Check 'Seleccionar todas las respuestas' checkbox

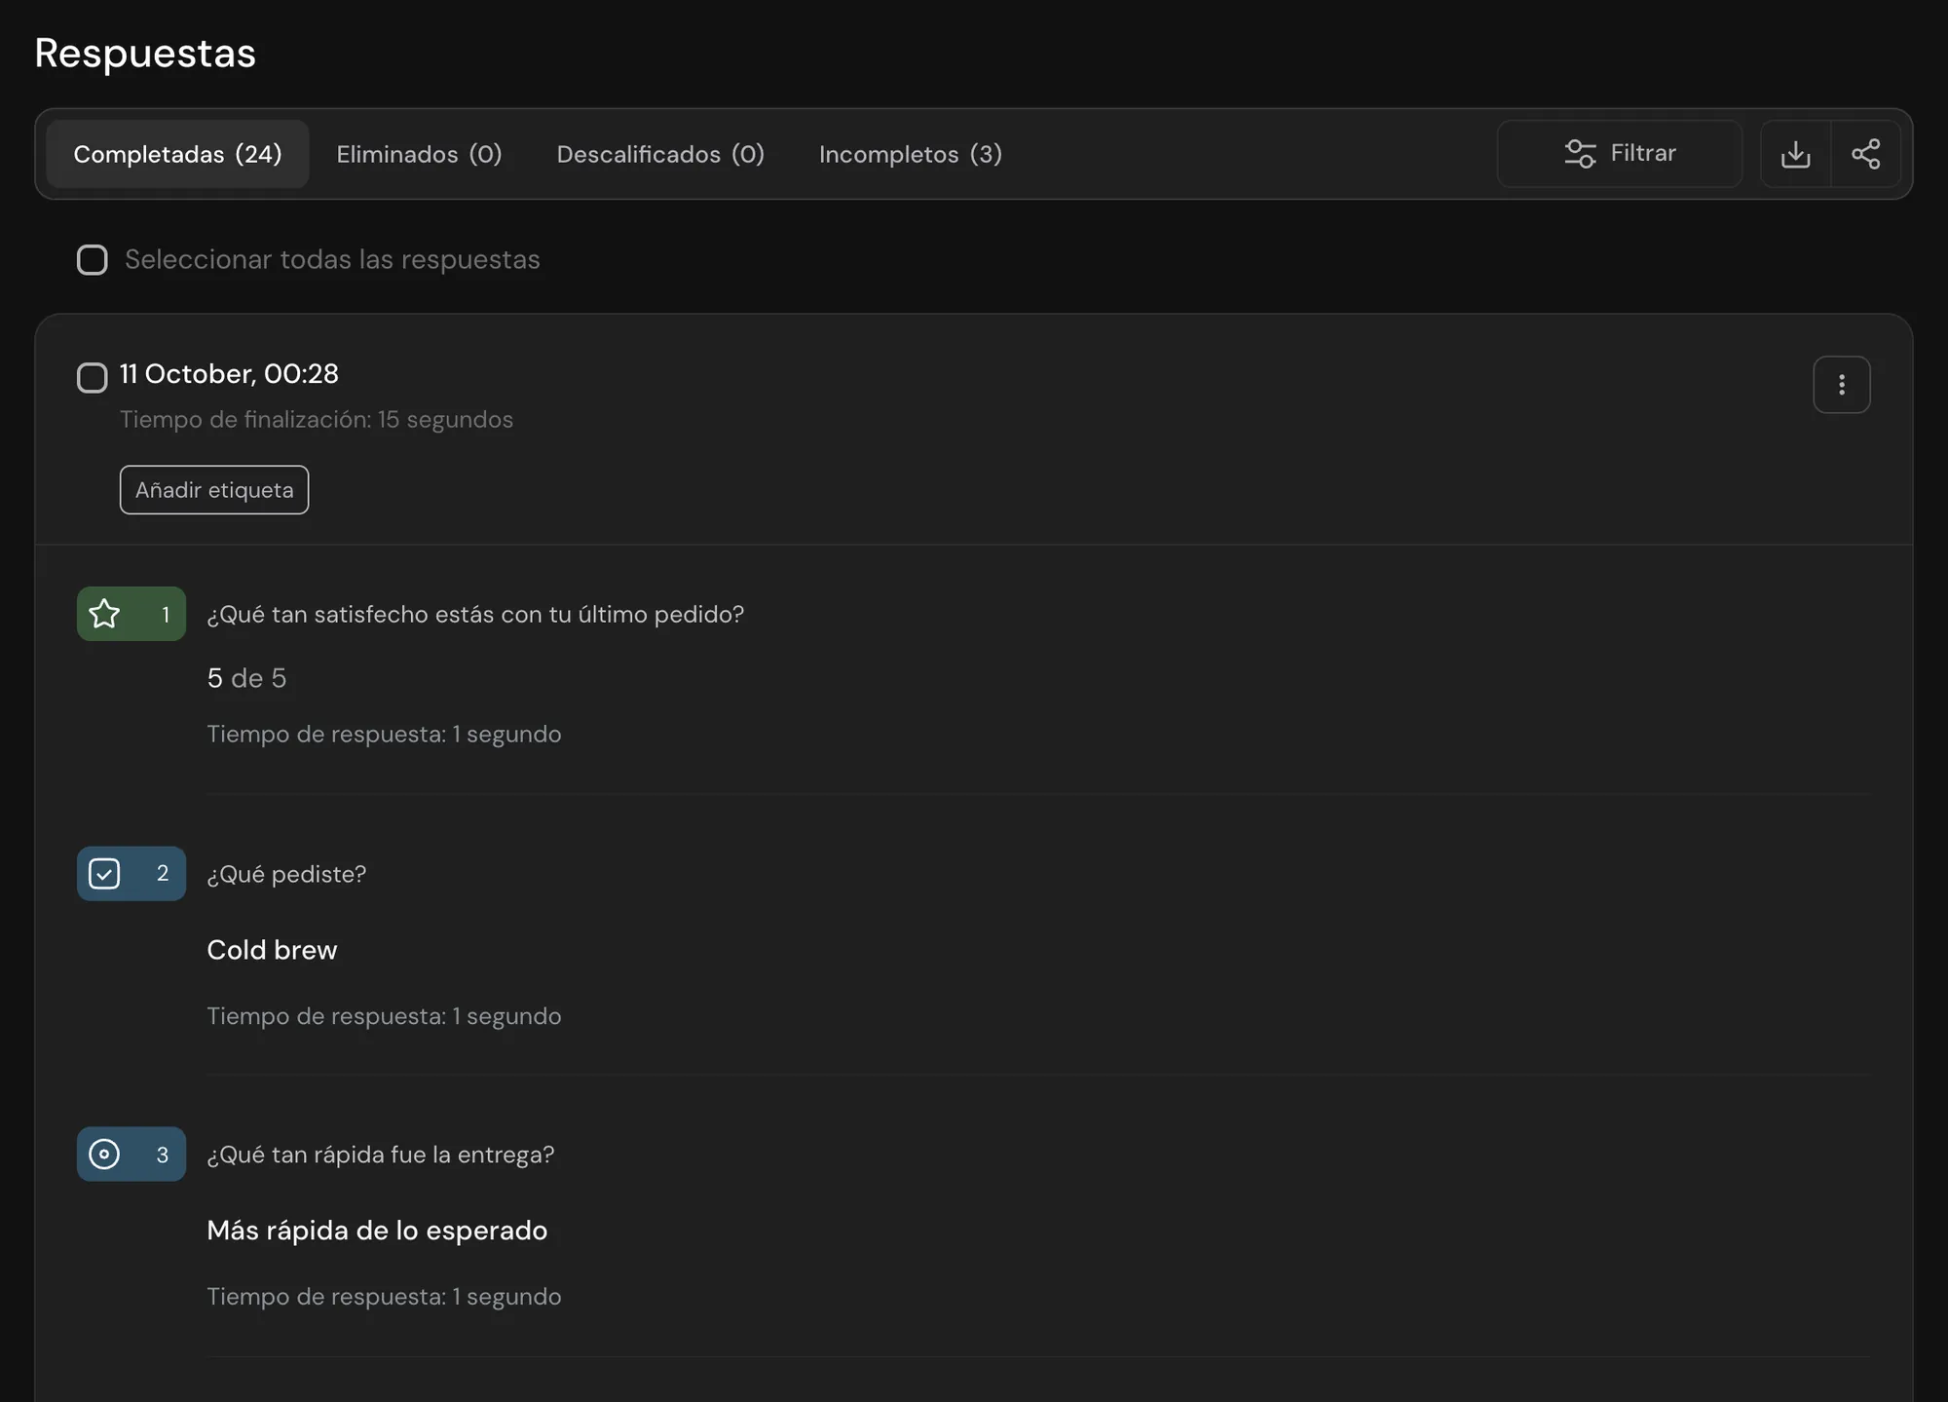pyautogui.click(x=93, y=260)
